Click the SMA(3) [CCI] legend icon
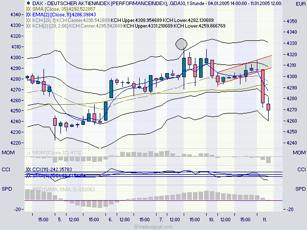Viewport: 307px width, 230px height. pyautogui.click(x=28, y=175)
